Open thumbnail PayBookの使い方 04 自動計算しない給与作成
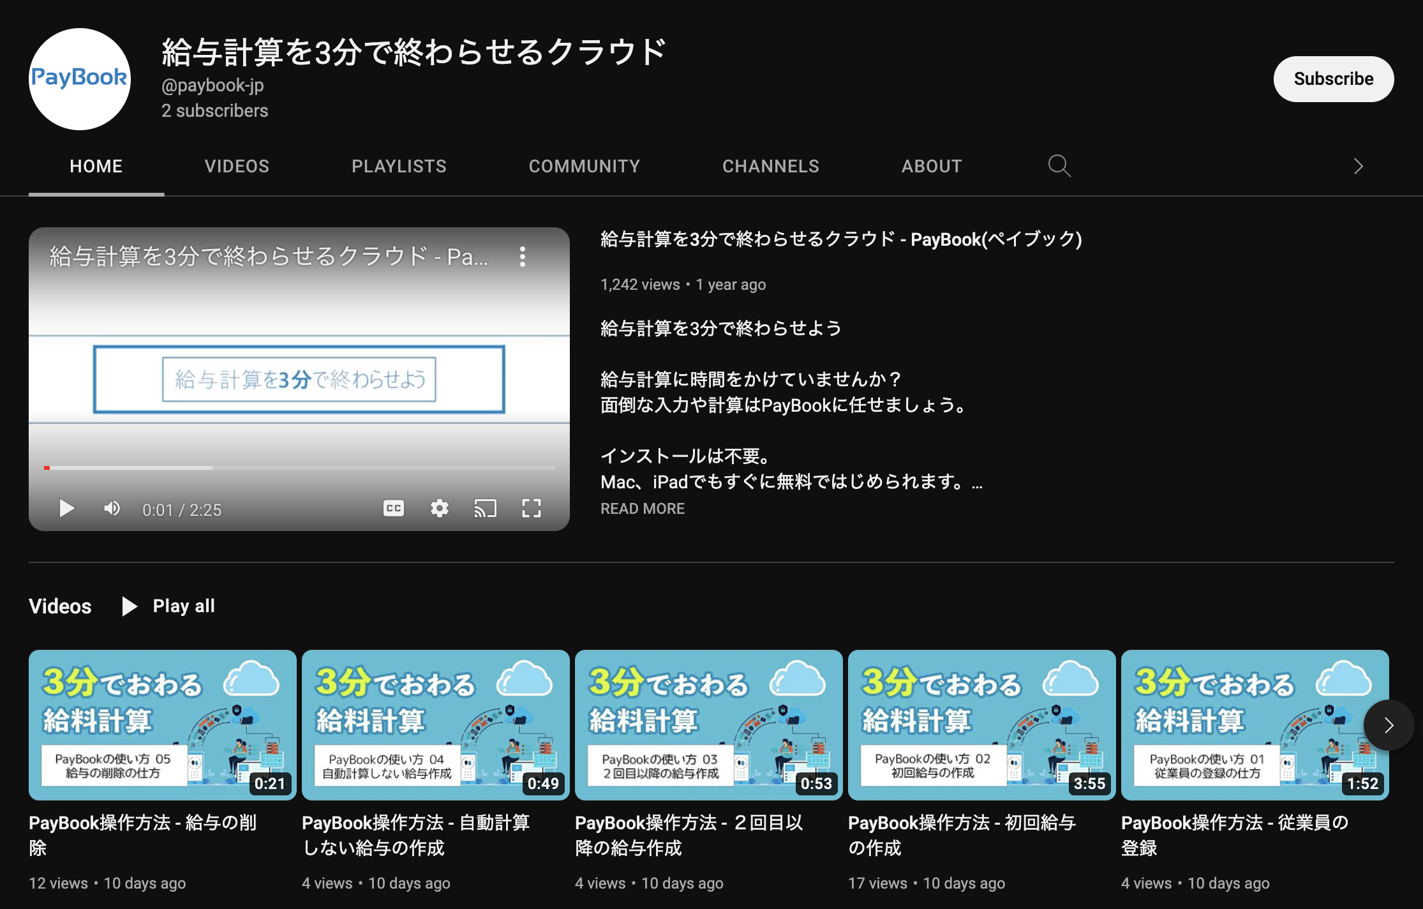 point(436,725)
